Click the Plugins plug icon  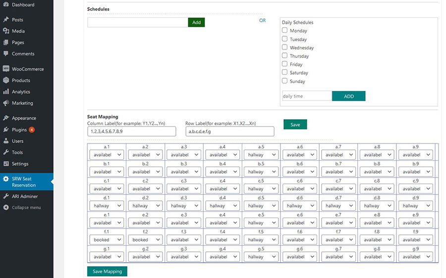click(x=6, y=130)
